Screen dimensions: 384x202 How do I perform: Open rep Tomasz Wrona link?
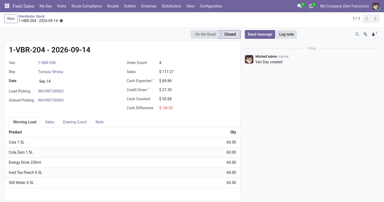50,72
